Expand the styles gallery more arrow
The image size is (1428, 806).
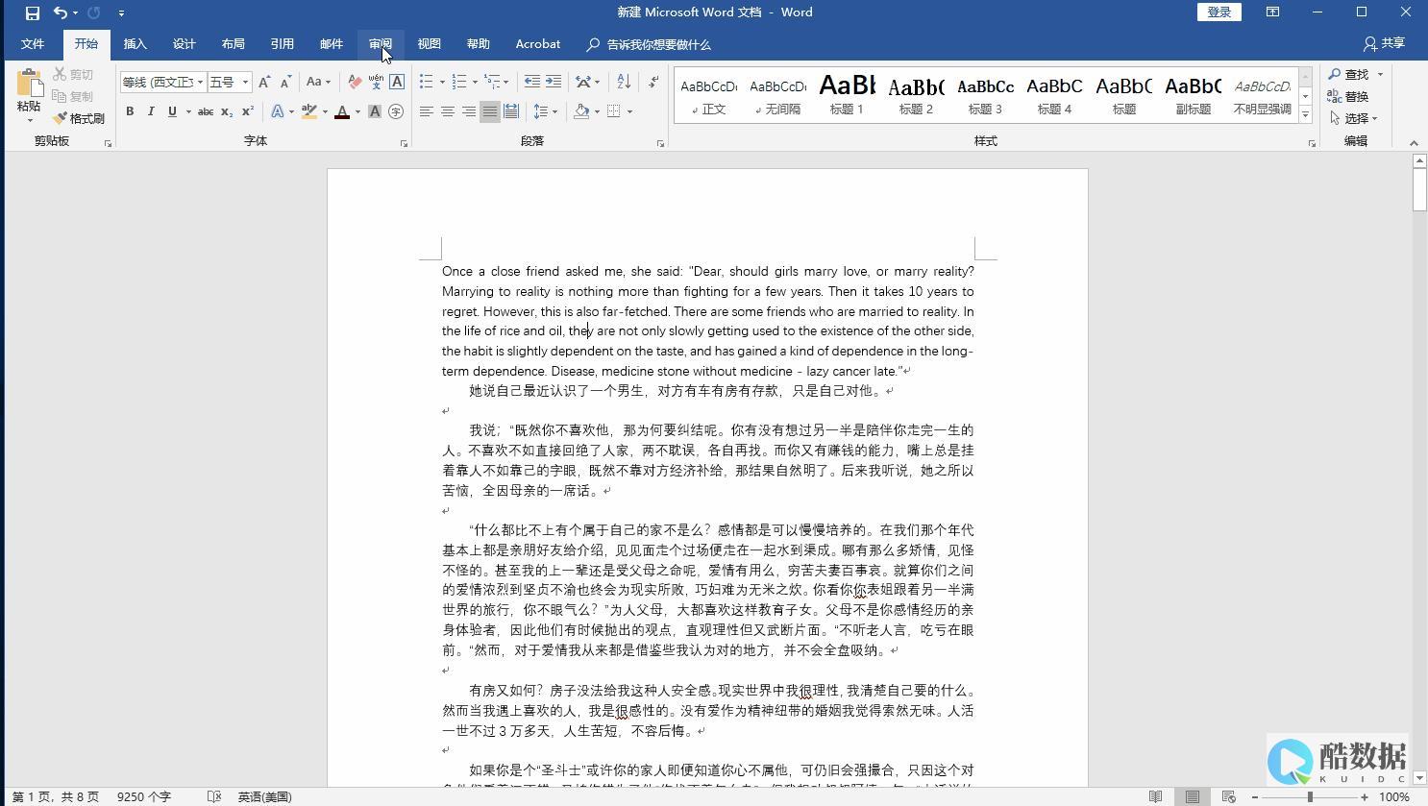coord(1305,115)
